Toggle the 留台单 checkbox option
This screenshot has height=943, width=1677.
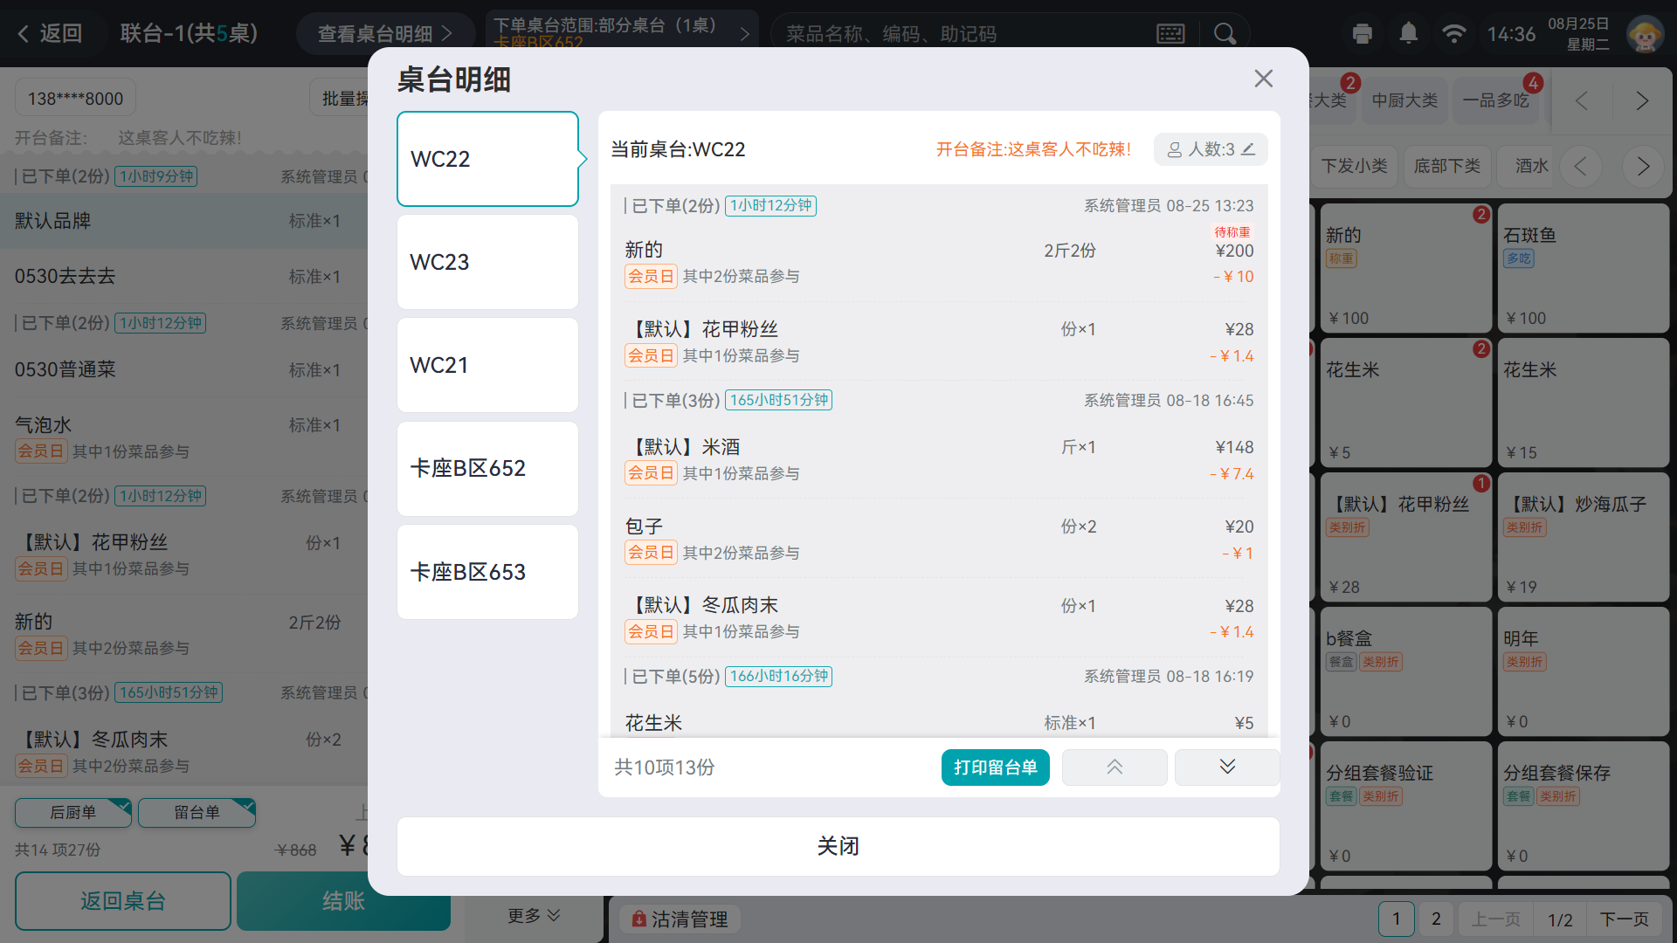197,813
